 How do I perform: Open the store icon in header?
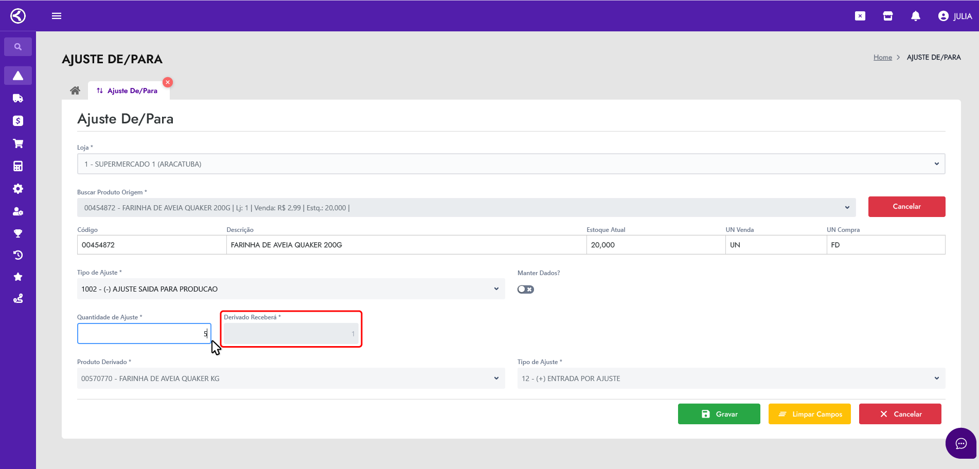tap(887, 16)
